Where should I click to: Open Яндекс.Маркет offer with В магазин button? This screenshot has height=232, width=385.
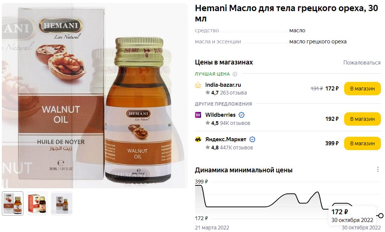tap(362, 143)
